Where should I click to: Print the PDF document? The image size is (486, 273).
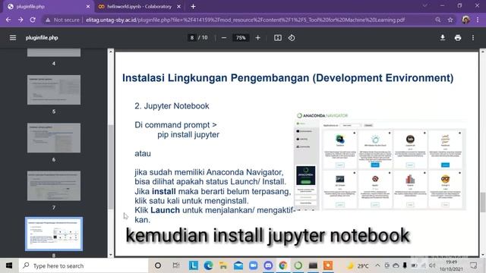click(x=458, y=38)
